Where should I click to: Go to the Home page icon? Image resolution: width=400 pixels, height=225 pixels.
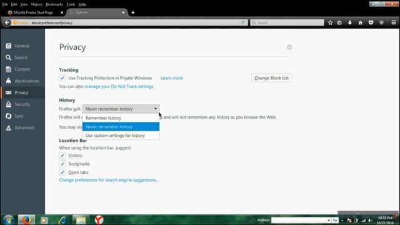pos(361,22)
